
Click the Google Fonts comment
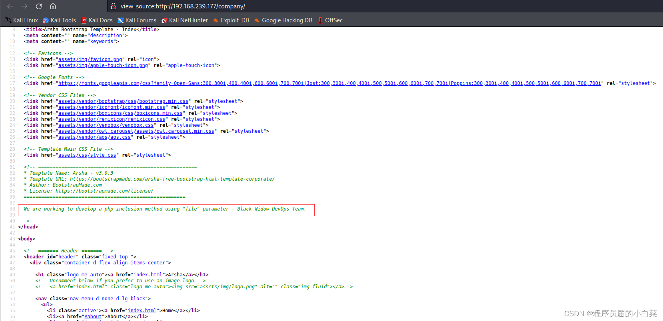click(54, 77)
